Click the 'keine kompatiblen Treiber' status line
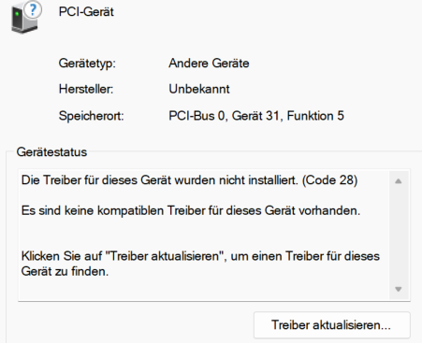Screen dimensions: 422x343 tap(191, 210)
